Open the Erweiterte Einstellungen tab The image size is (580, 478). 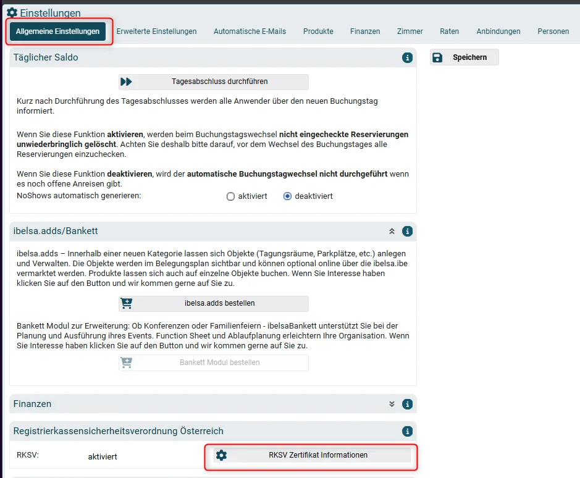click(x=156, y=31)
